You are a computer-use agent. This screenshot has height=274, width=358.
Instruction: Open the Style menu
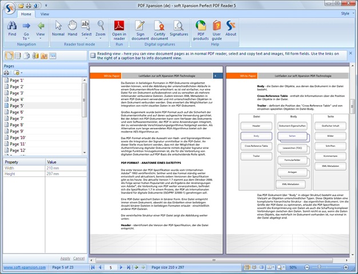pos(345,13)
